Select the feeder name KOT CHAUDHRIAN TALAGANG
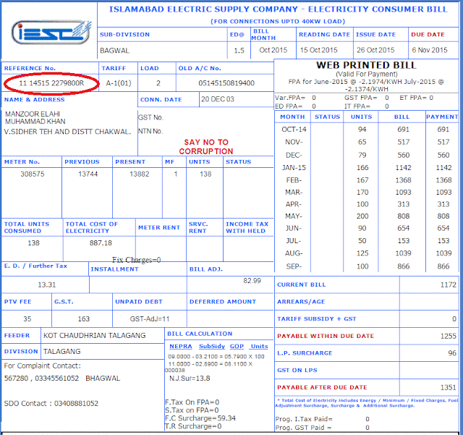This screenshot has height=435, width=463. click(95, 335)
